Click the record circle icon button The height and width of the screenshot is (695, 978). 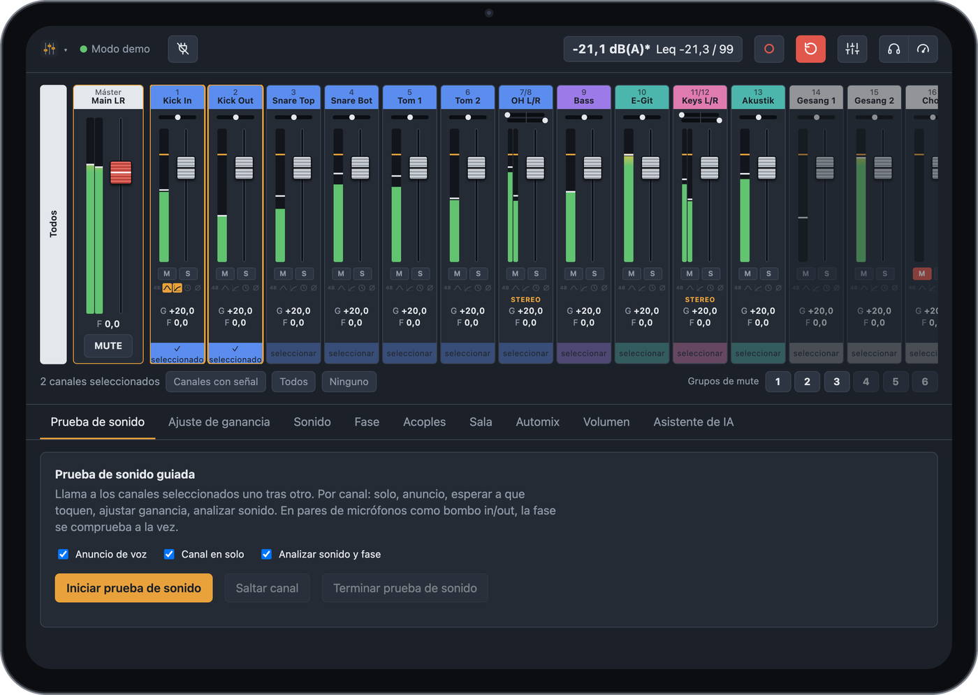click(769, 49)
